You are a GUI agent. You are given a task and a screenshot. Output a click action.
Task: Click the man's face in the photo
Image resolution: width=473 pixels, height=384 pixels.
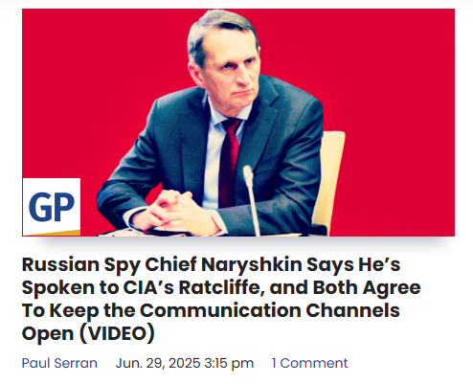pos(231,72)
